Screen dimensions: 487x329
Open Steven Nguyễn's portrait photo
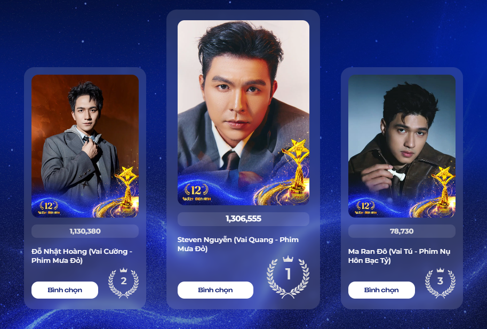pos(243,113)
